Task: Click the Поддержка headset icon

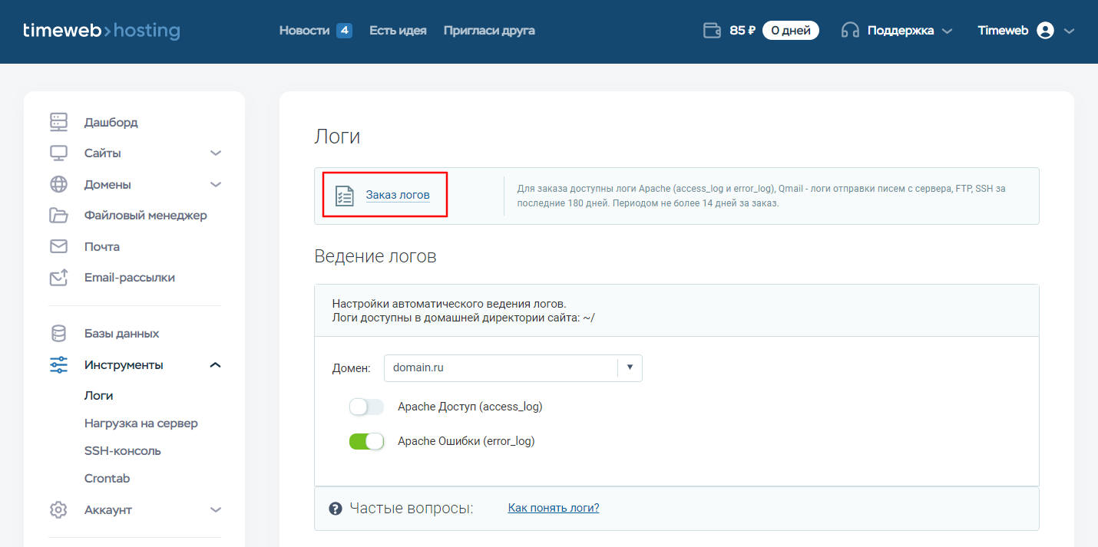Action: coord(850,31)
